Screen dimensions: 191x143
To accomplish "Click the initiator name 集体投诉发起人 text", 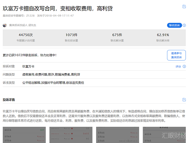I will point(23,25).
